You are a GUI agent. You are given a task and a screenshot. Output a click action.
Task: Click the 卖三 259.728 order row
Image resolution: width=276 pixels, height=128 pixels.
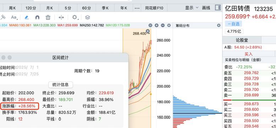[x=249, y=84]
